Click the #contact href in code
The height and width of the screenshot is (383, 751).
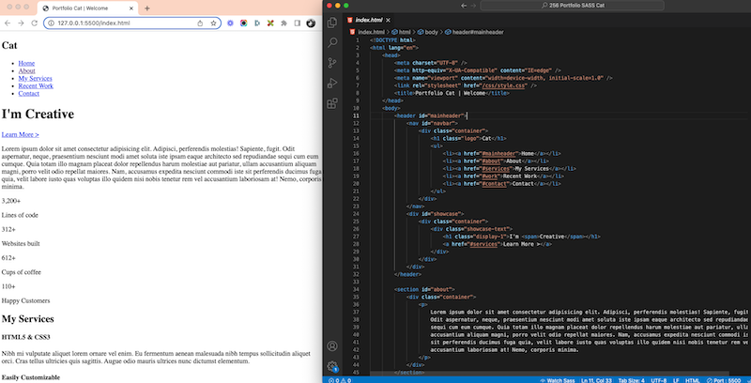[x=496, y=184]
